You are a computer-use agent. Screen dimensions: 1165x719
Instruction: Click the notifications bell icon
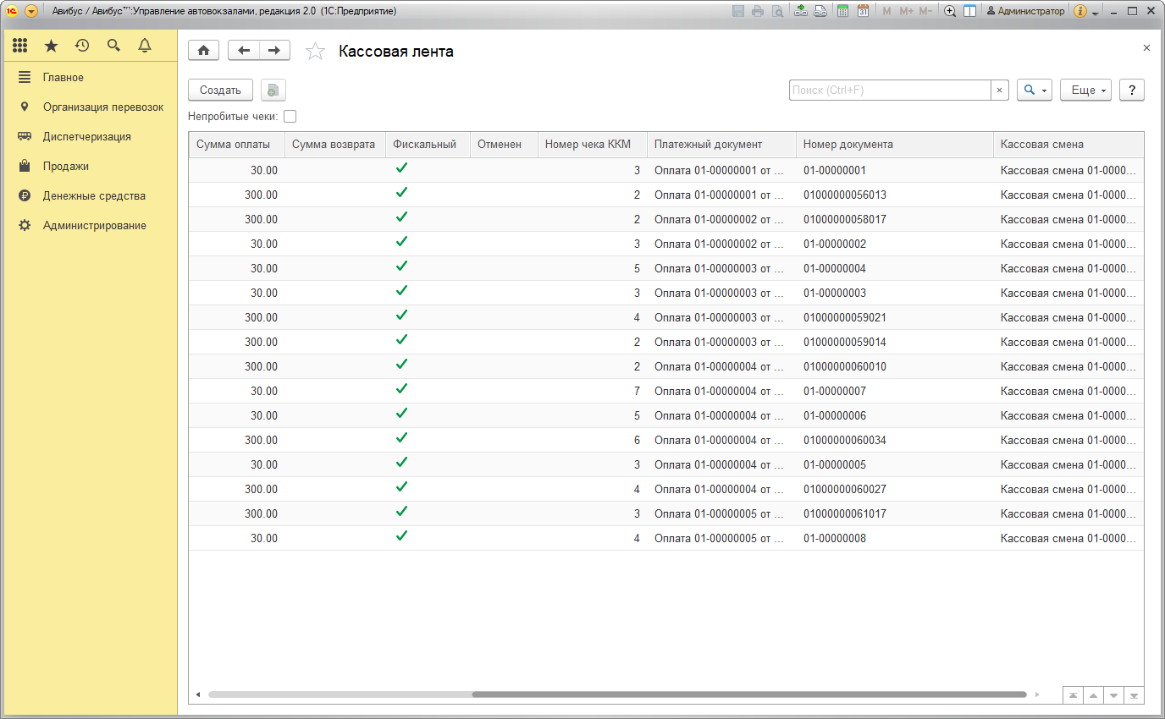click(x=145, y=46)
